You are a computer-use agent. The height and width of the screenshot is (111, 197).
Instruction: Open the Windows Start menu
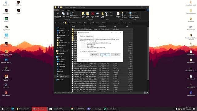[x=2, y=109]
